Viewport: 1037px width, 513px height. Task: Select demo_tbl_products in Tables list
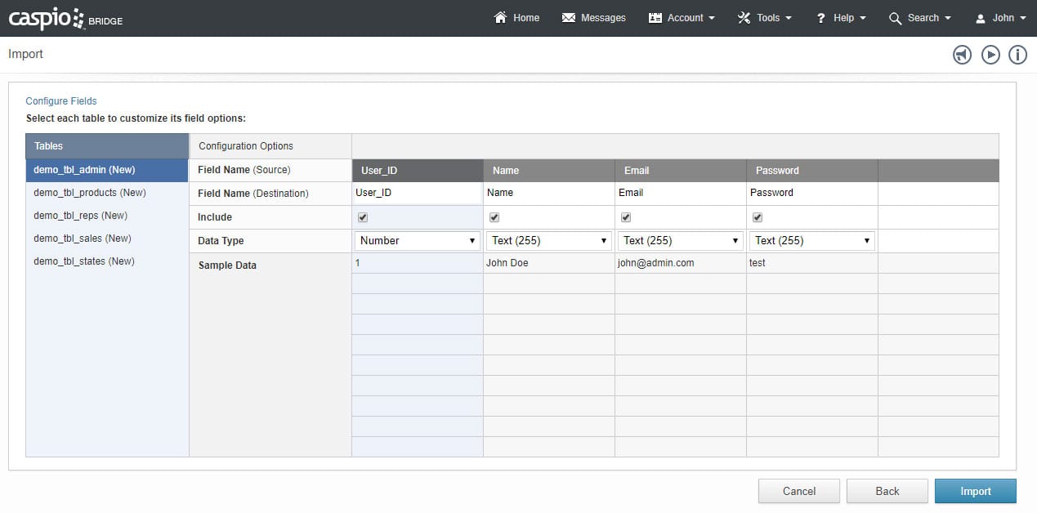[90, 193]
